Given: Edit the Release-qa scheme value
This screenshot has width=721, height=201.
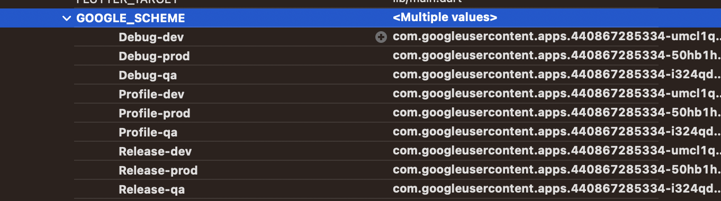Looking at the screenshot, I should coord(556,189).
